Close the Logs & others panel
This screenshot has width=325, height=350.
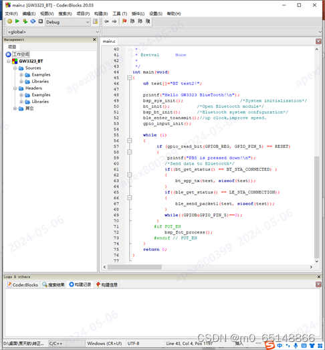point(319,277)
